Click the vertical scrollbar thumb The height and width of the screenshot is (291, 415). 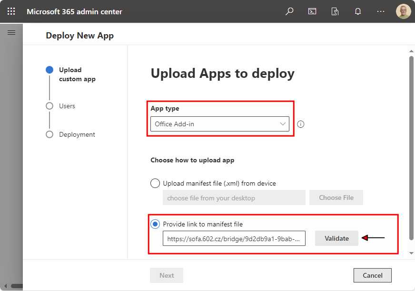[411, 148]
